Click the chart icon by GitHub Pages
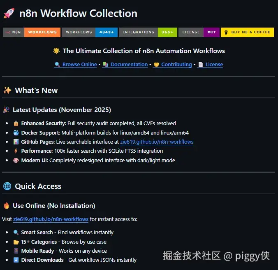The width and height of the screenshot is (278, 270). (x=16, y=142)
